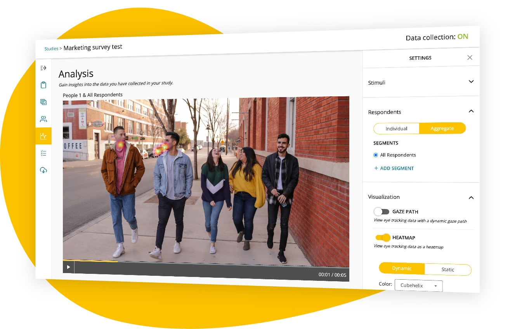
Task: Open the checklist icon in sidebar
Action: (43, 153)
